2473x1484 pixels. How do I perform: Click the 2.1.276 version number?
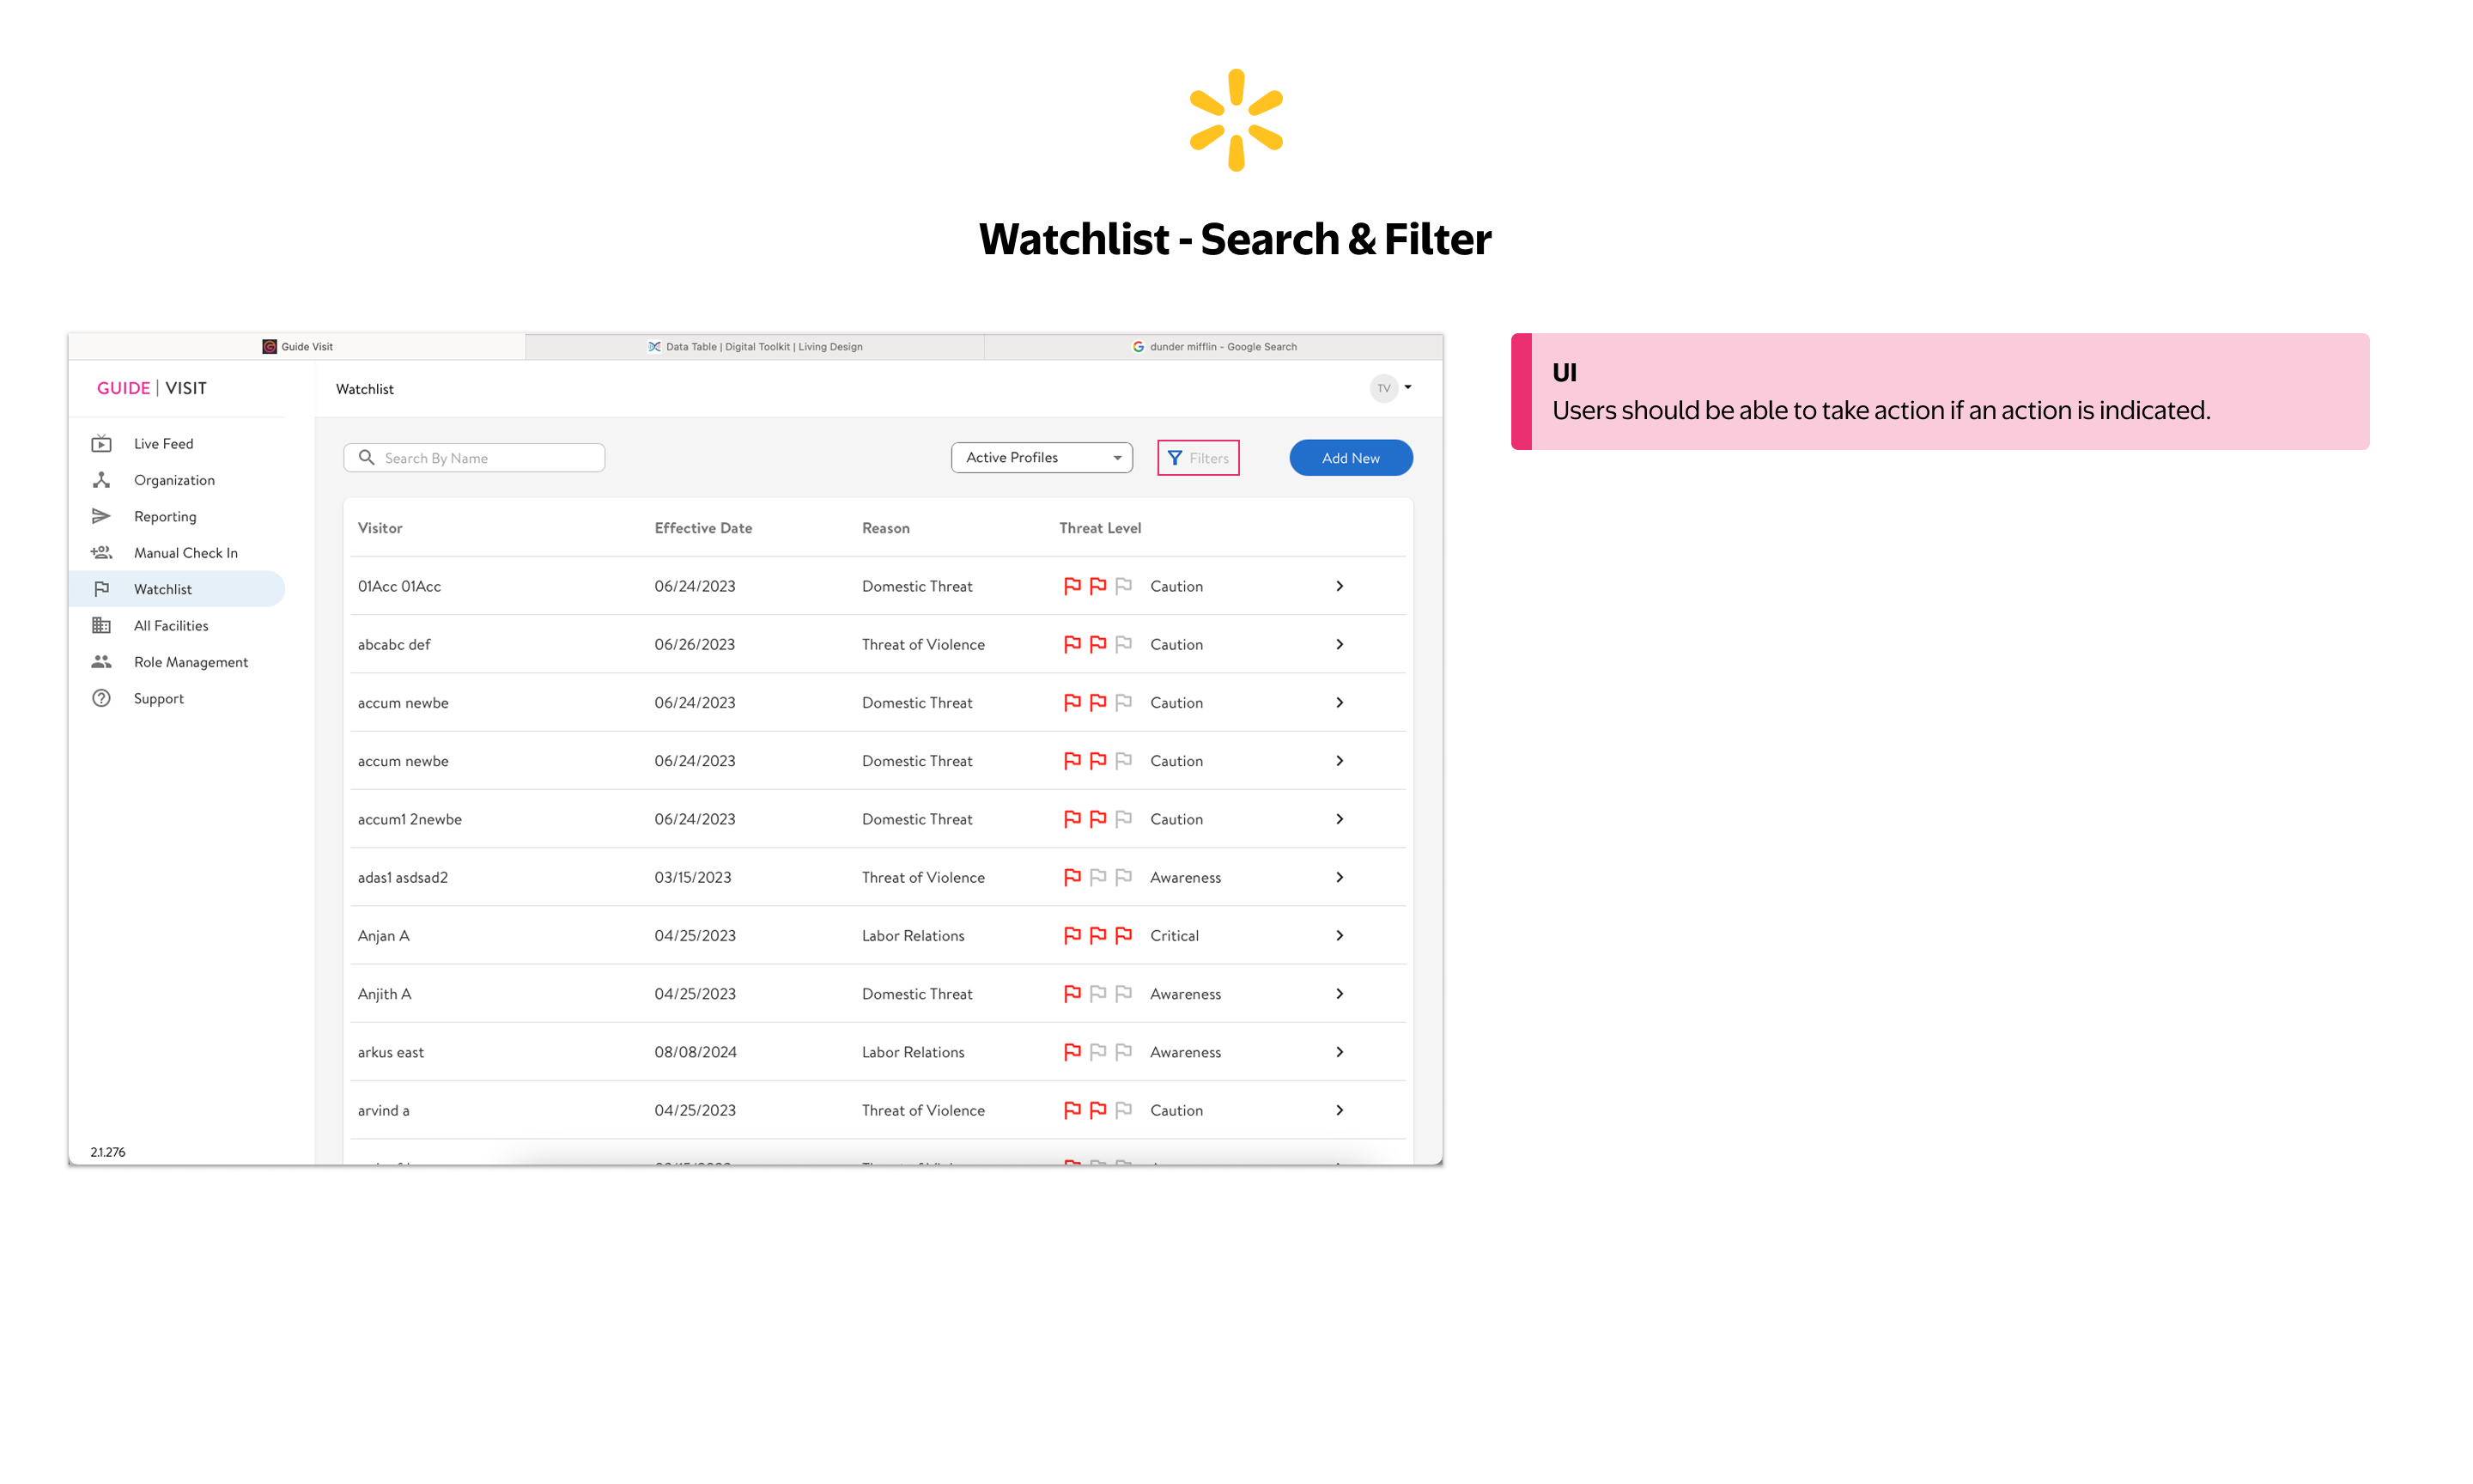click(x=108, y=1152)
